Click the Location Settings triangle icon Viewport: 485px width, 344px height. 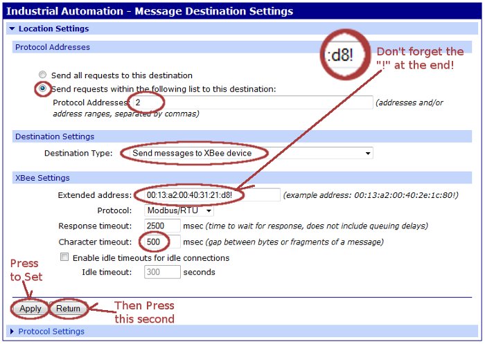[x=12, y=29]
